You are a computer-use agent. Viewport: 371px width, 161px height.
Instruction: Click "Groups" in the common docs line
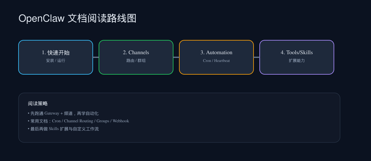pos(103,121)
